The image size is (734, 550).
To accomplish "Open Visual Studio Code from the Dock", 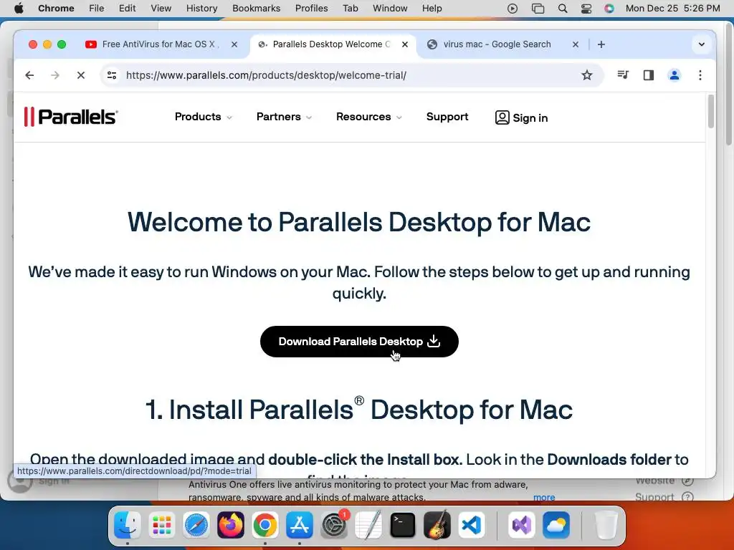I will point(472,525).
